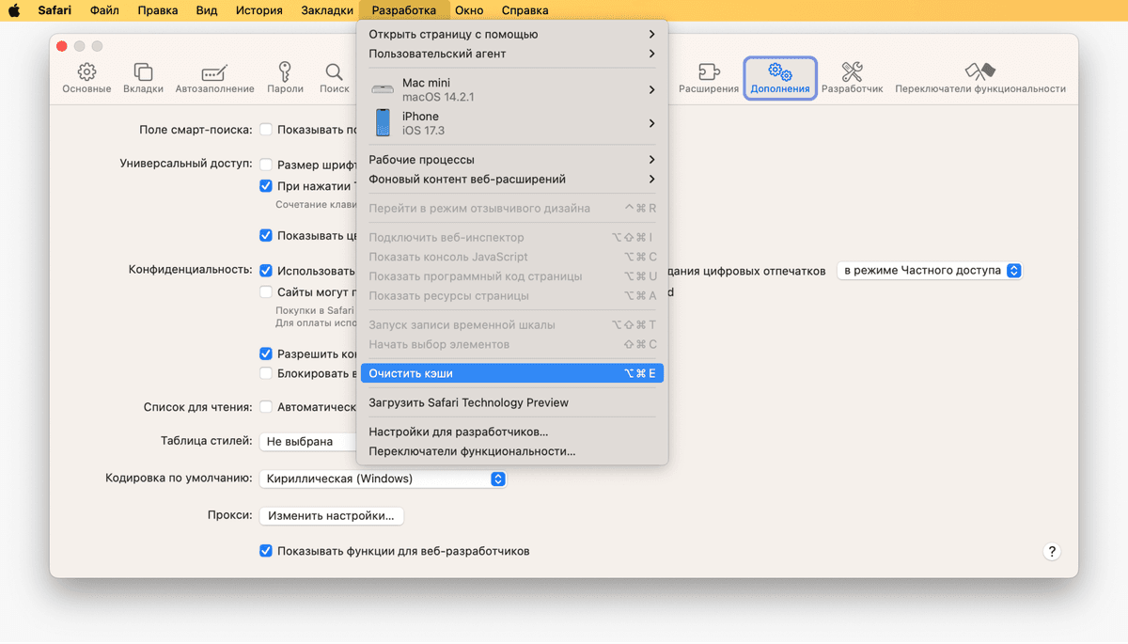
Task: Open the Окно menu
Action: tap(468, 10)
